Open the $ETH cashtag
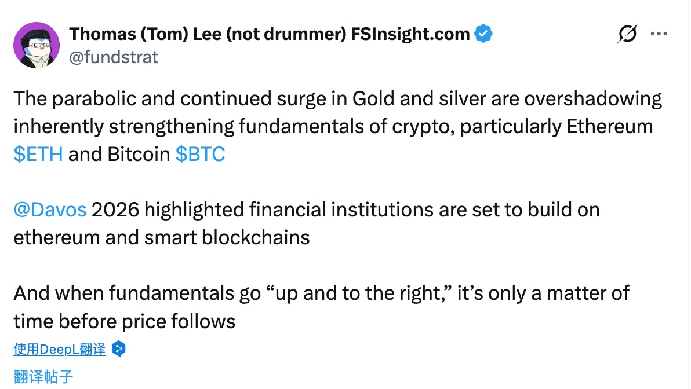Image resolution: width=691 pixels, height=389 pixels. (38, 155)
